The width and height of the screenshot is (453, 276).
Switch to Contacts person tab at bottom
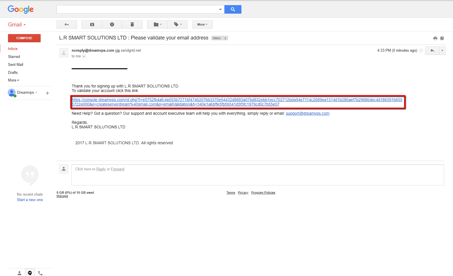(x=19, y=273)
